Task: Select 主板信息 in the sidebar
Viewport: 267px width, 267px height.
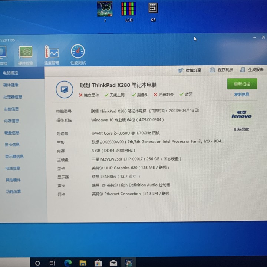Action: (11, 109)
